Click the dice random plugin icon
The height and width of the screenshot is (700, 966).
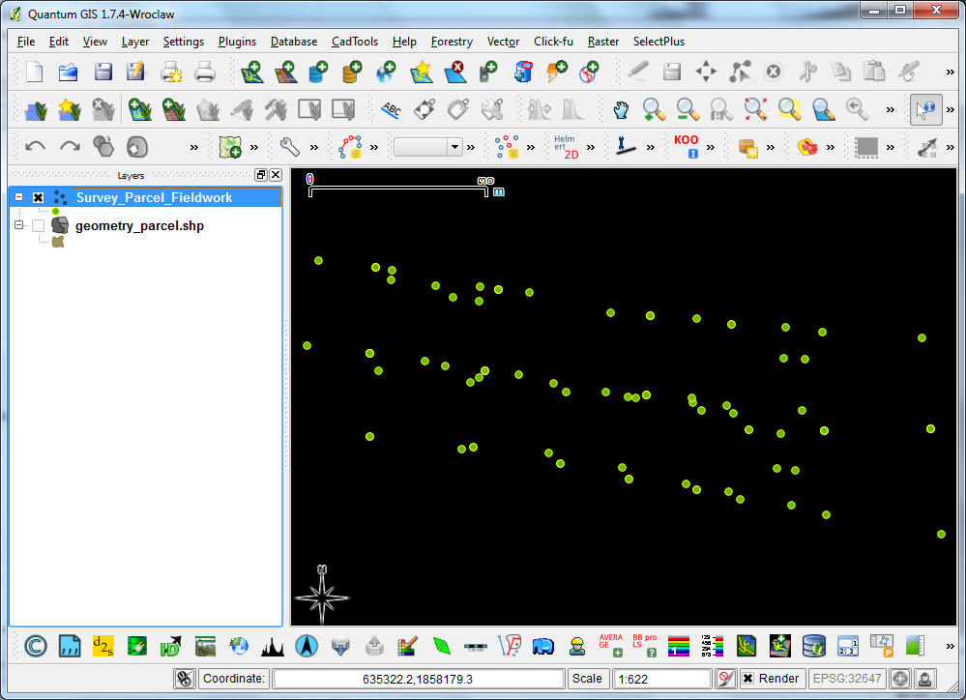coord(807,147)
